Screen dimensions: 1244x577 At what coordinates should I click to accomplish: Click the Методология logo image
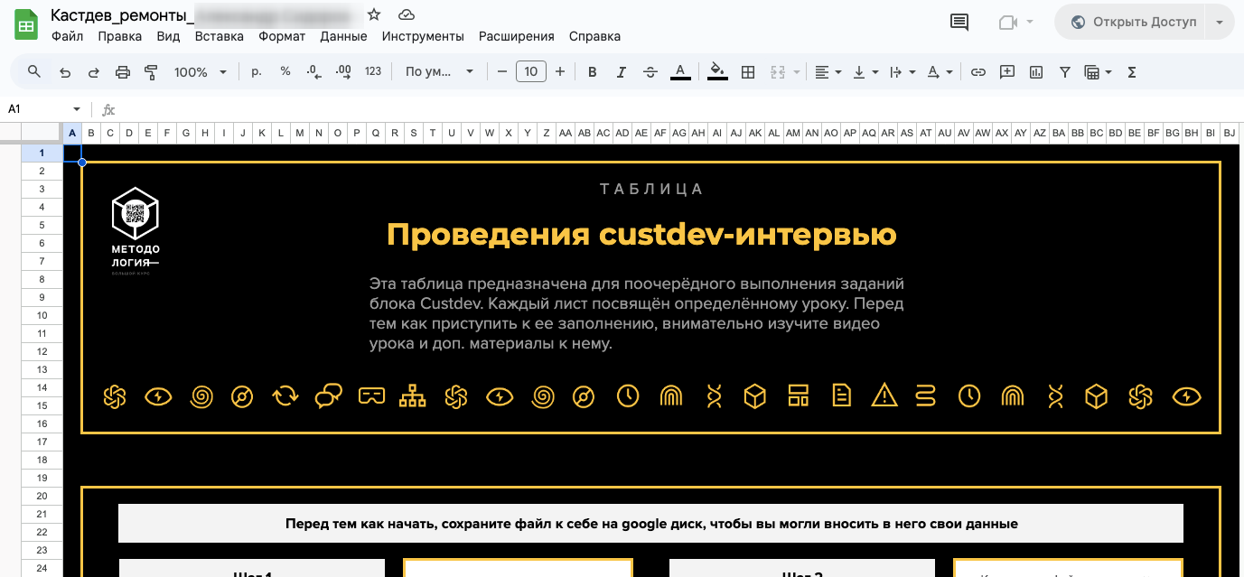(x=136, y=231)
